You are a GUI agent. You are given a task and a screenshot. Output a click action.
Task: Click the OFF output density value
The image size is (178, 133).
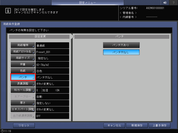tap(52, 116)
